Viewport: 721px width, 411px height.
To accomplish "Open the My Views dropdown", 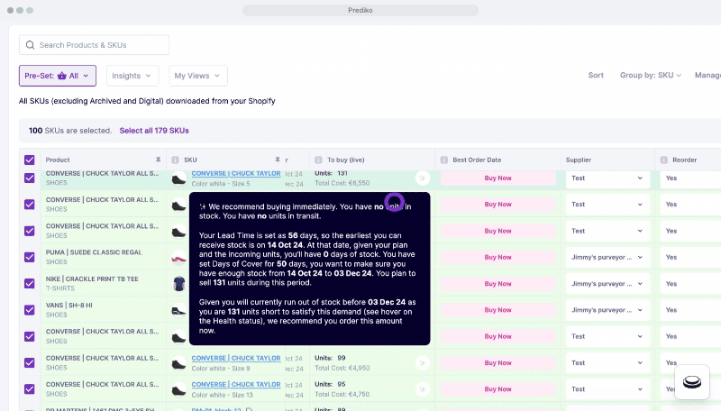I will coord(197,76).
